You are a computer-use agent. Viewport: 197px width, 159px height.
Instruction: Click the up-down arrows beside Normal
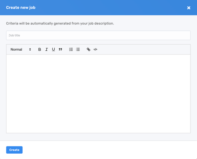pos(30,50)
